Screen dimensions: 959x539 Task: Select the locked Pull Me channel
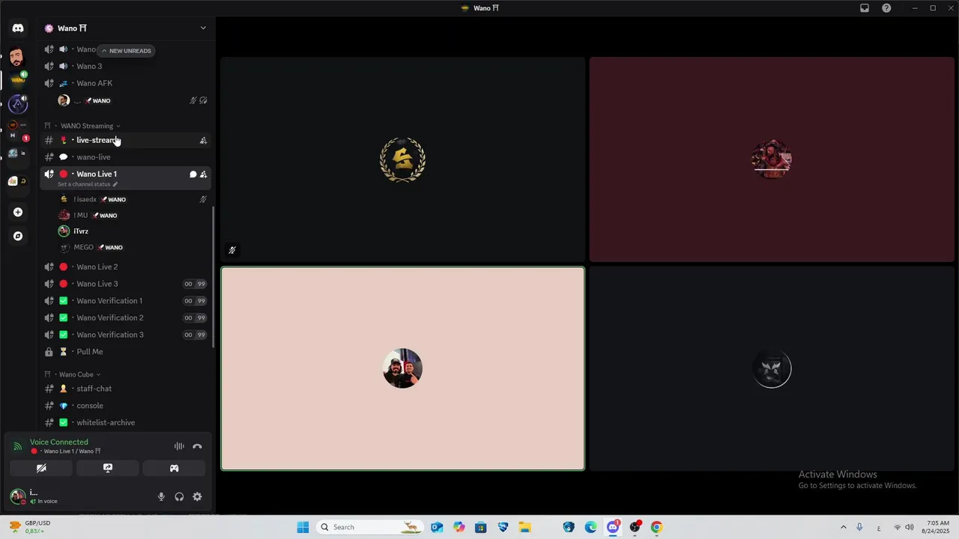point(125,352)
